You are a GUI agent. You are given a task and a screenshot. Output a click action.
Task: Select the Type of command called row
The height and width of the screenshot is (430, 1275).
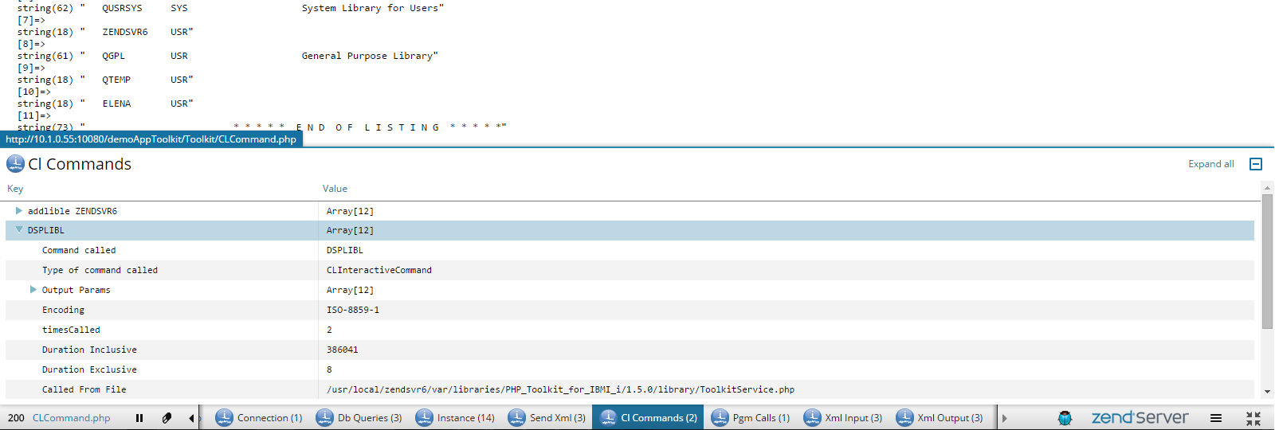tap(630, 270)
